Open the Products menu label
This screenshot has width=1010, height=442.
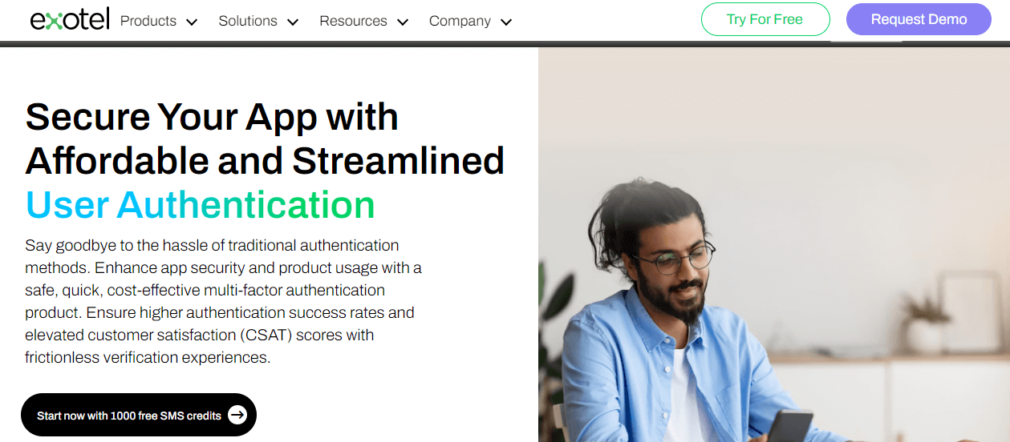click(x=148, y=21)
